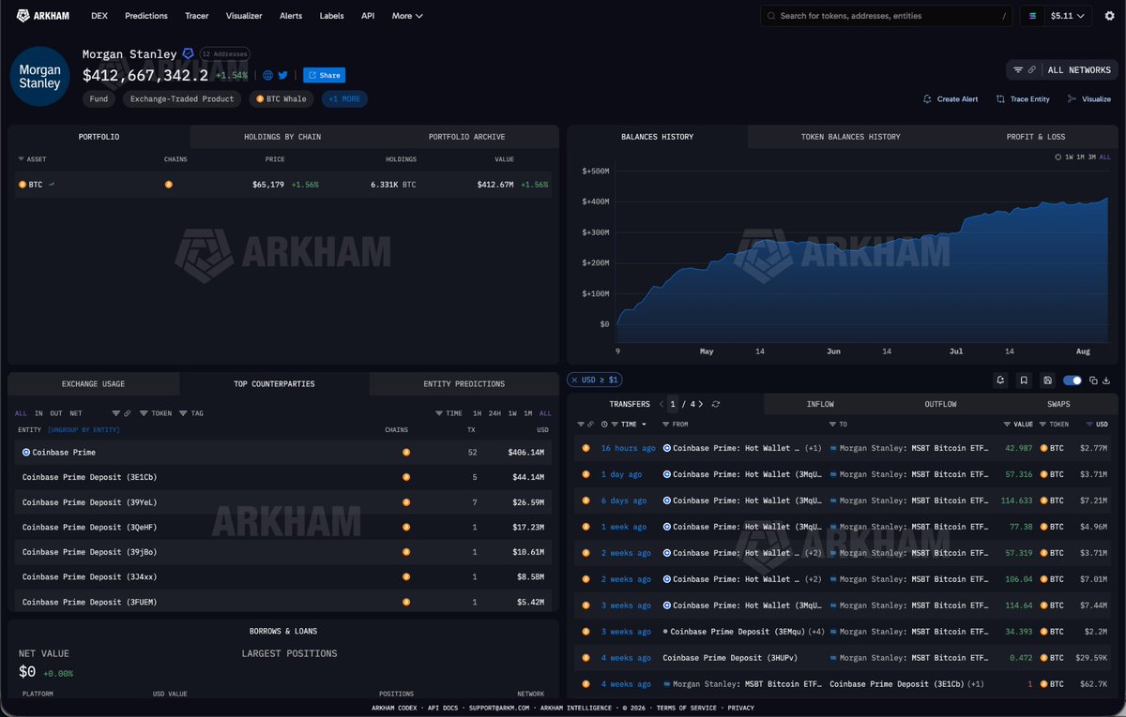Open the Tracer navigation link
The image size is (1126, 717).
point(197,16)
